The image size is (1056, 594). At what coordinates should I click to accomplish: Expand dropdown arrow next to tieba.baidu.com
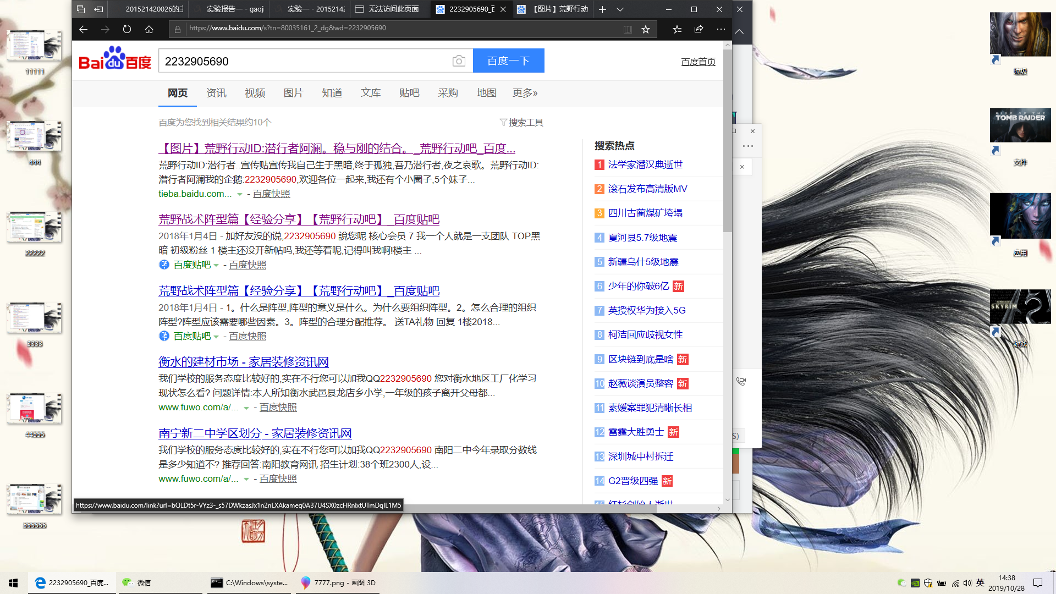(x=240, y=194)
